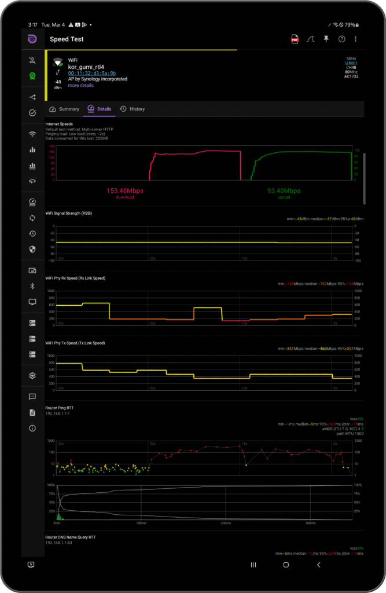The width and height of the screenshot is (386, 593).
Task: Click the CH48 channel label
Action: point(351,68)
